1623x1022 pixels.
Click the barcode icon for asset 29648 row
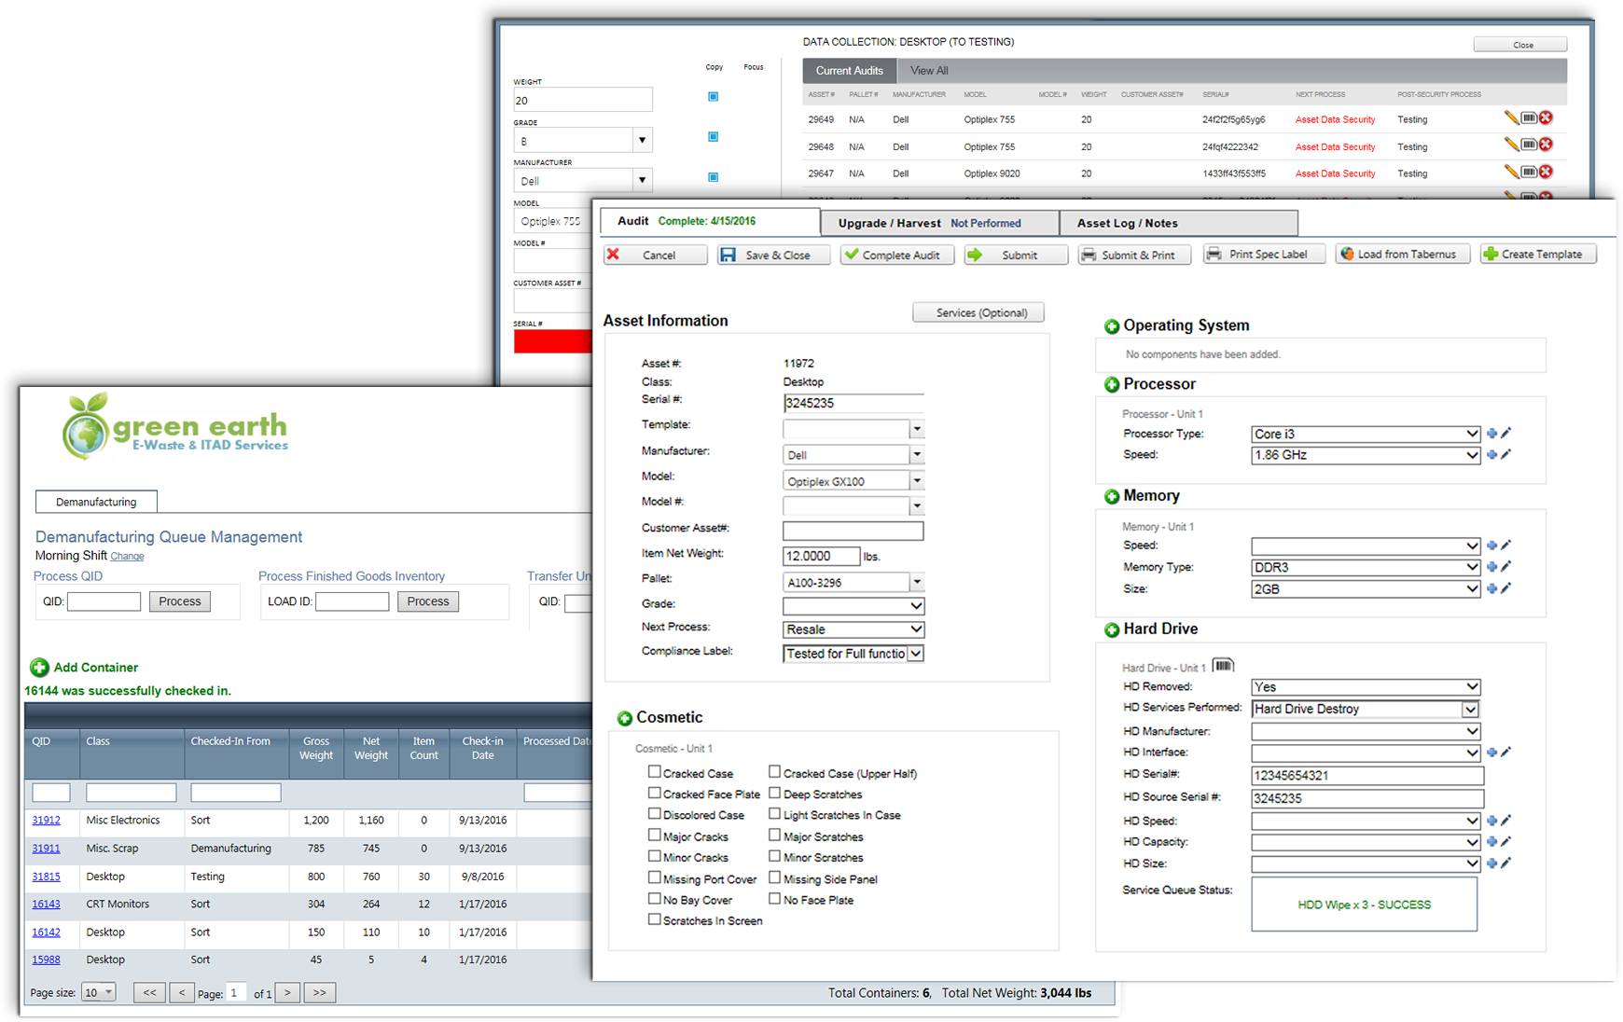point(1529,145)
